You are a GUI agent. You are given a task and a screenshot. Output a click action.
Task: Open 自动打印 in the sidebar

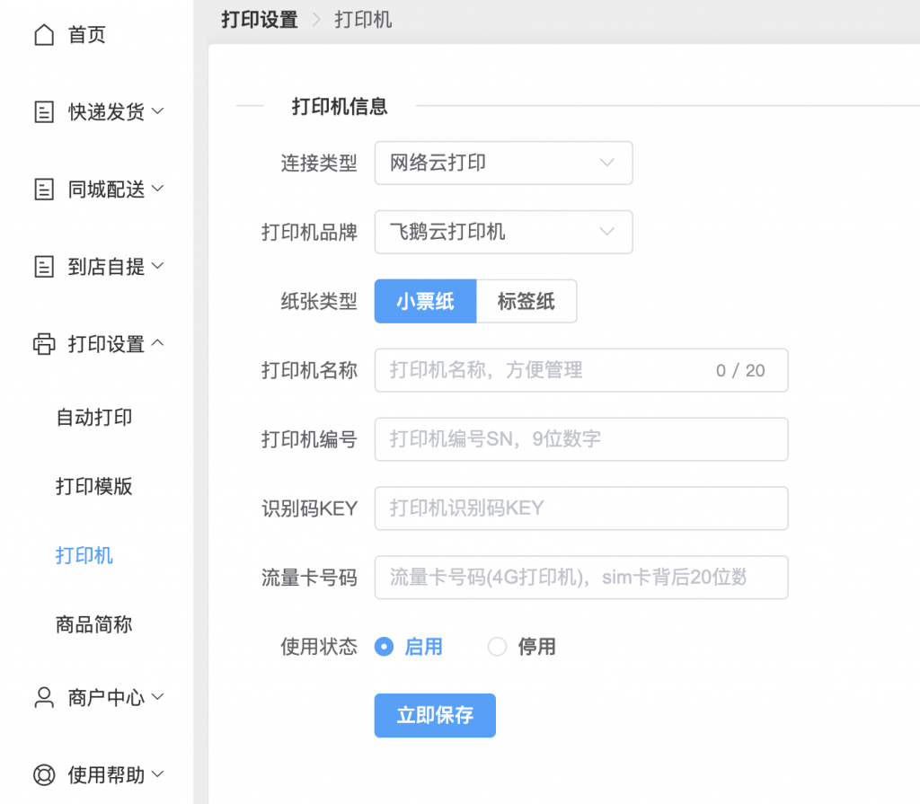94,418
